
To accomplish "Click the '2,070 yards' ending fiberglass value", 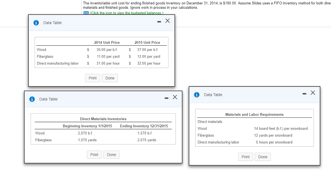I will (147, 140).
